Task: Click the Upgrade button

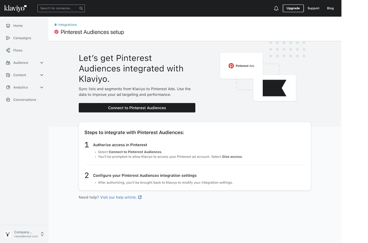Action: pyautogui.click(x=293, y=8)
